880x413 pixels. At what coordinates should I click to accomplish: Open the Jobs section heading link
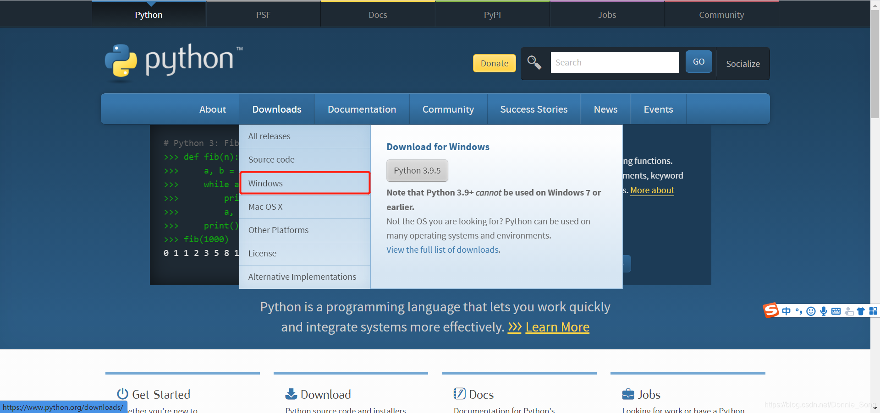click(x=649, y=394)
